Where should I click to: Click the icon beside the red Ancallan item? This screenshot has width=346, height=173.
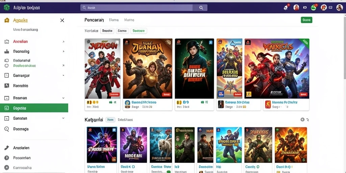coord(7,42)
